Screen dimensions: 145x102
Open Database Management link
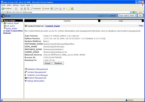pyautogui.click(x=37, y=69)
